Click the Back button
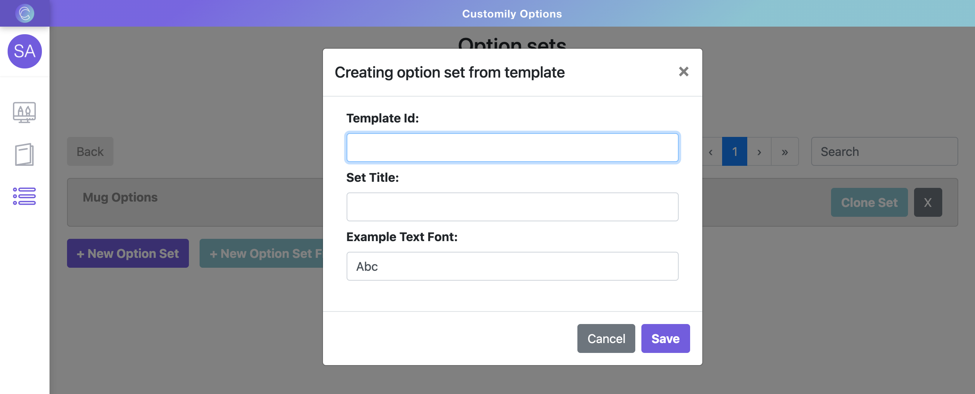The width and height of the screenshot is (975, 394). (90, 151)
